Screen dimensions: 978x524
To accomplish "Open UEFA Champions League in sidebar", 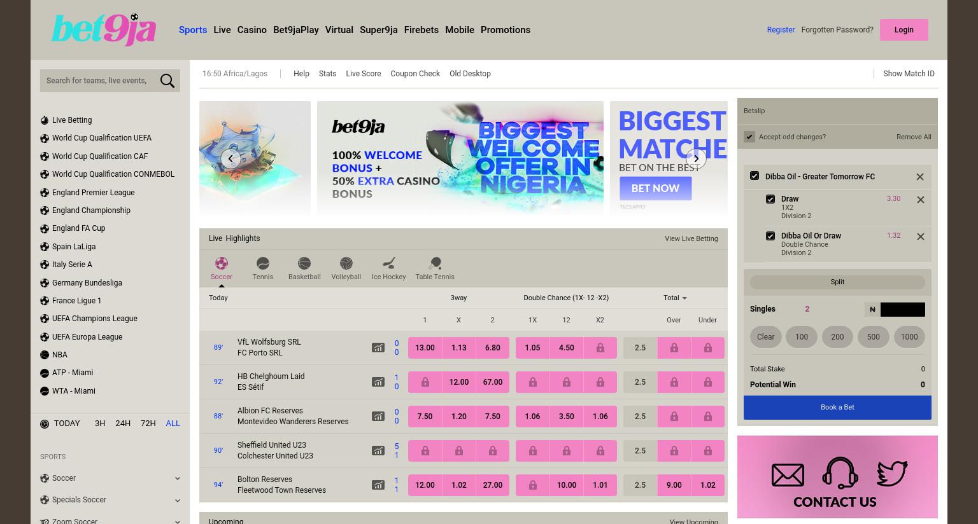I will coord(94,319).
